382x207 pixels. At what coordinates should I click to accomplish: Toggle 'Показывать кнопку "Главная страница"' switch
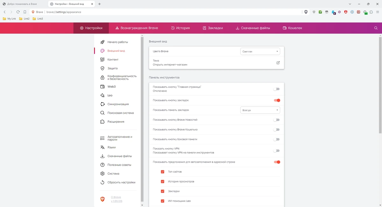click(277, 89)
